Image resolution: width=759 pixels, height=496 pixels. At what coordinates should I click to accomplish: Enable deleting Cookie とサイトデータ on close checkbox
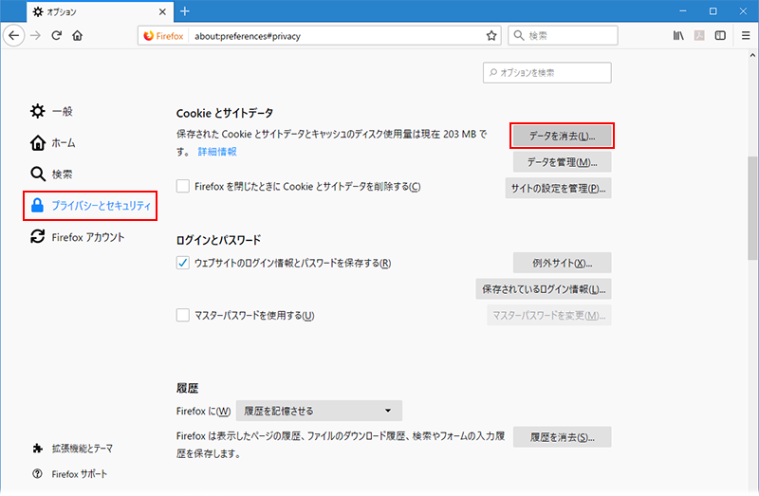click(x=182, y=186)
